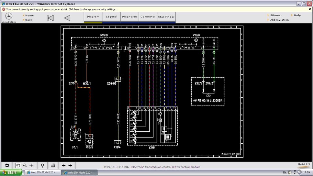
Task: Click the Back link
Action: click(29, 20)
